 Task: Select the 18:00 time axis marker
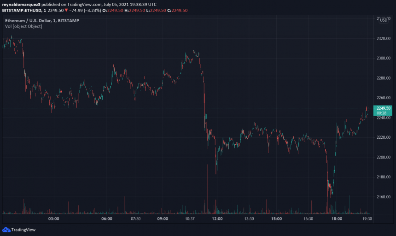point(337,219)
